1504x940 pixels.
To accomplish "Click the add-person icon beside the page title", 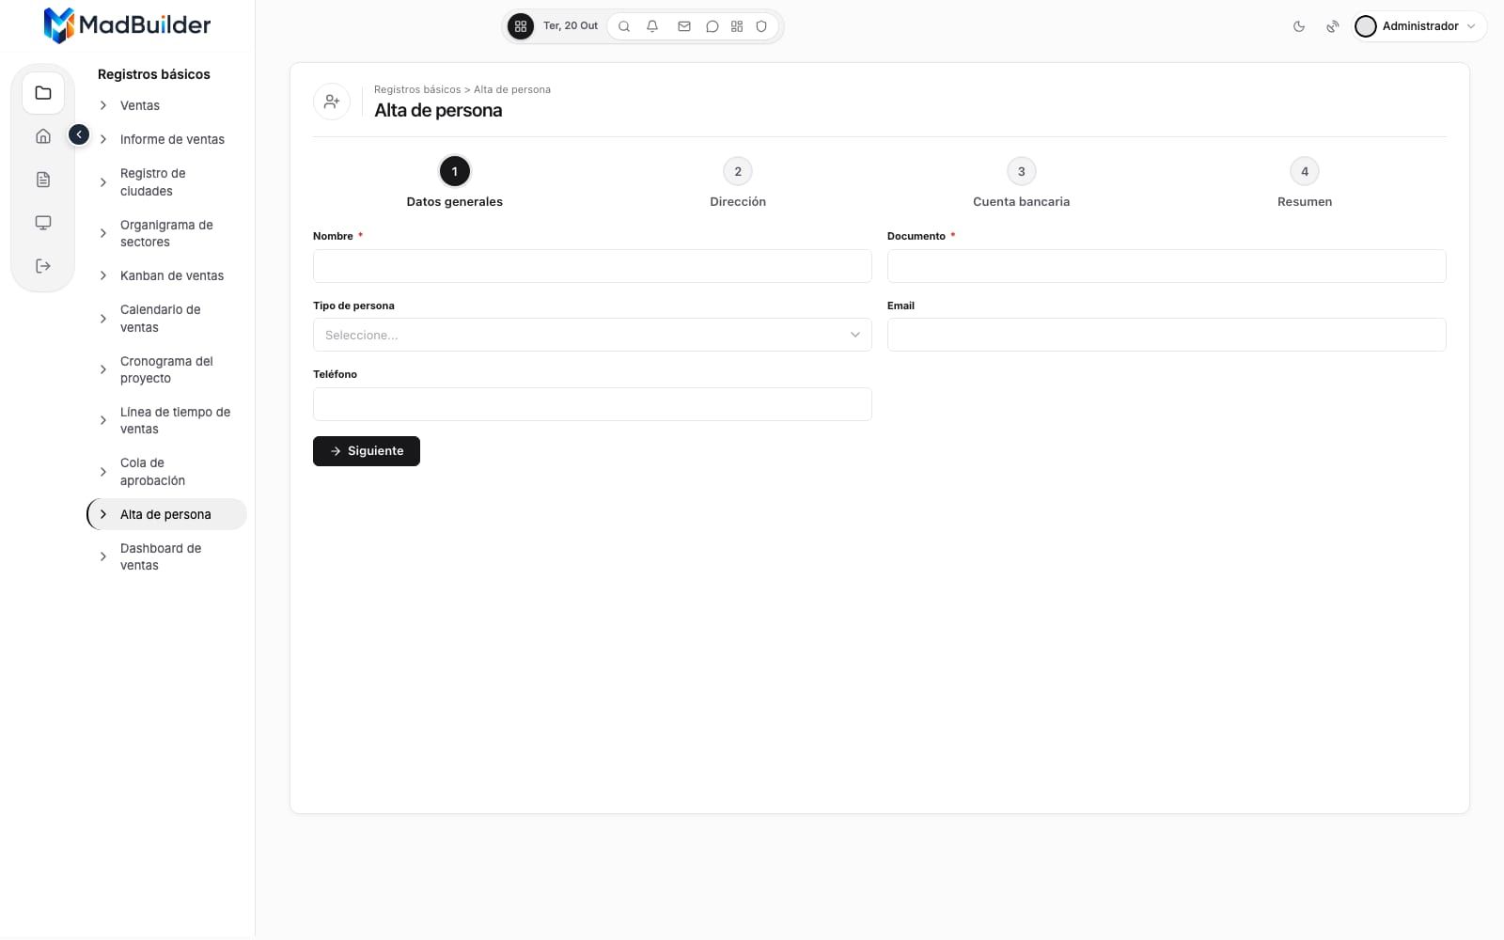I will tap(332, 102).
